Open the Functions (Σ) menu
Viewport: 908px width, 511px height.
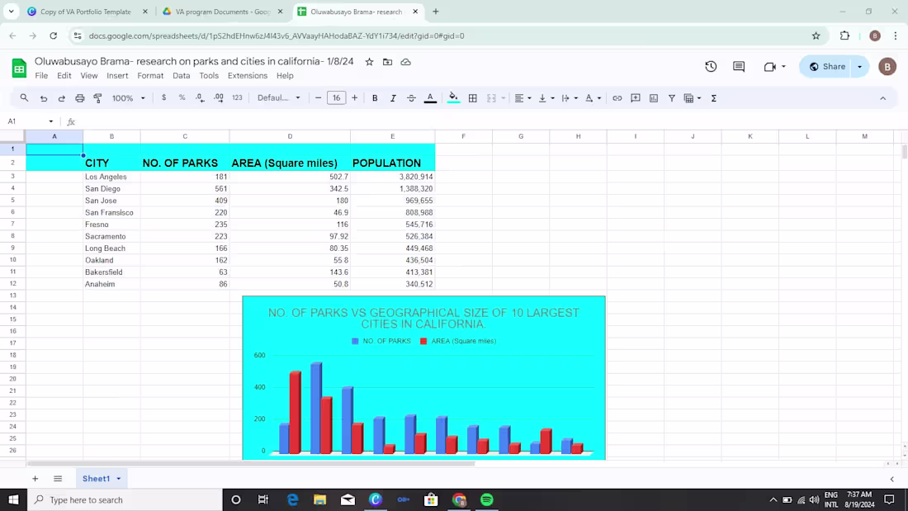pyautogui.click(x=713, y=97)
